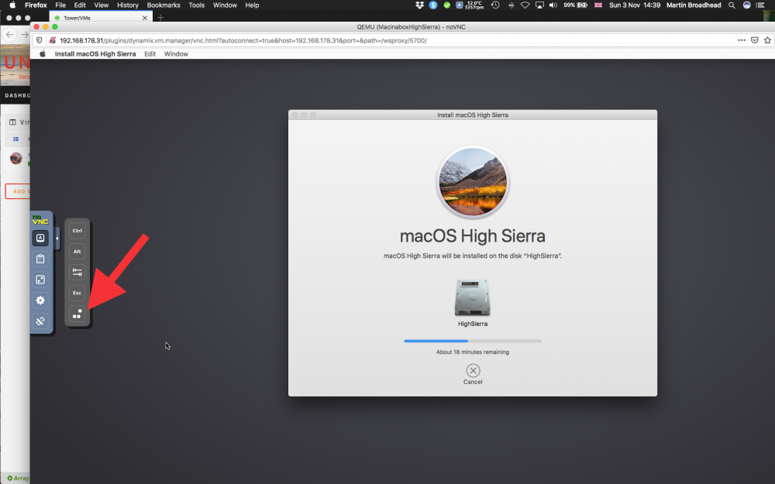Image resolution: width=775 pixels, height=484 pixels.
Task: Click the tracking protection shield icon
Action: pos(39,40)
